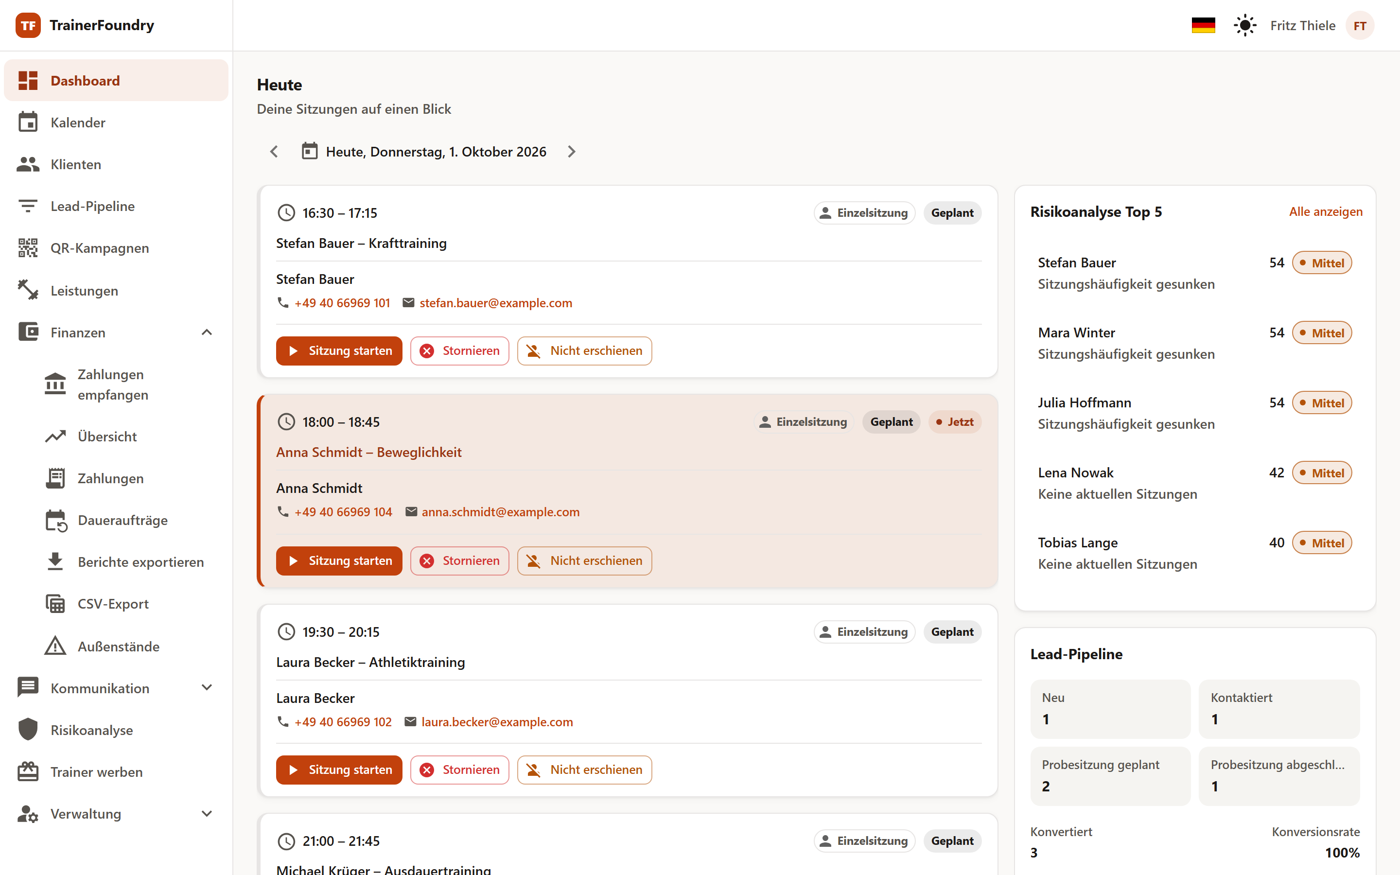Viewport: 1400px width, 875px height.
Task: Expand the Verwaltung section
Action: [207, 814]
